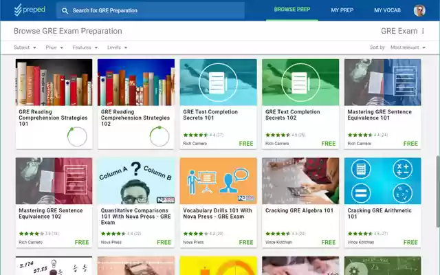Click FREE label on Sentence Equivalence 101
Screen dimensions: 440x275
coord(410,144)
